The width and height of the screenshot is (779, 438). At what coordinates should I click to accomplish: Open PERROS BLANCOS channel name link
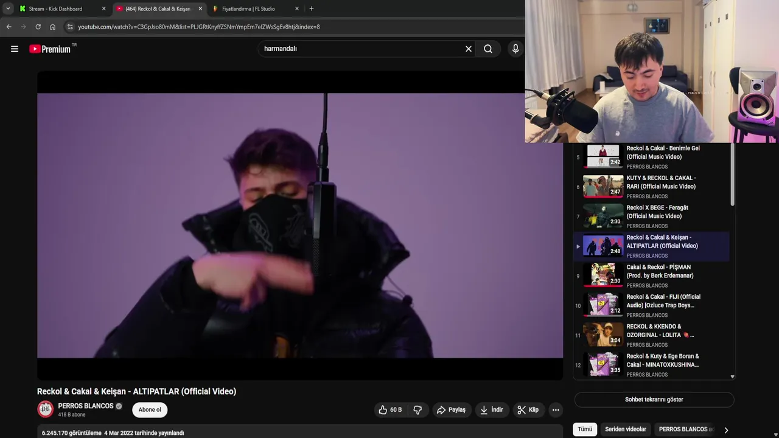tap(86, 406)
